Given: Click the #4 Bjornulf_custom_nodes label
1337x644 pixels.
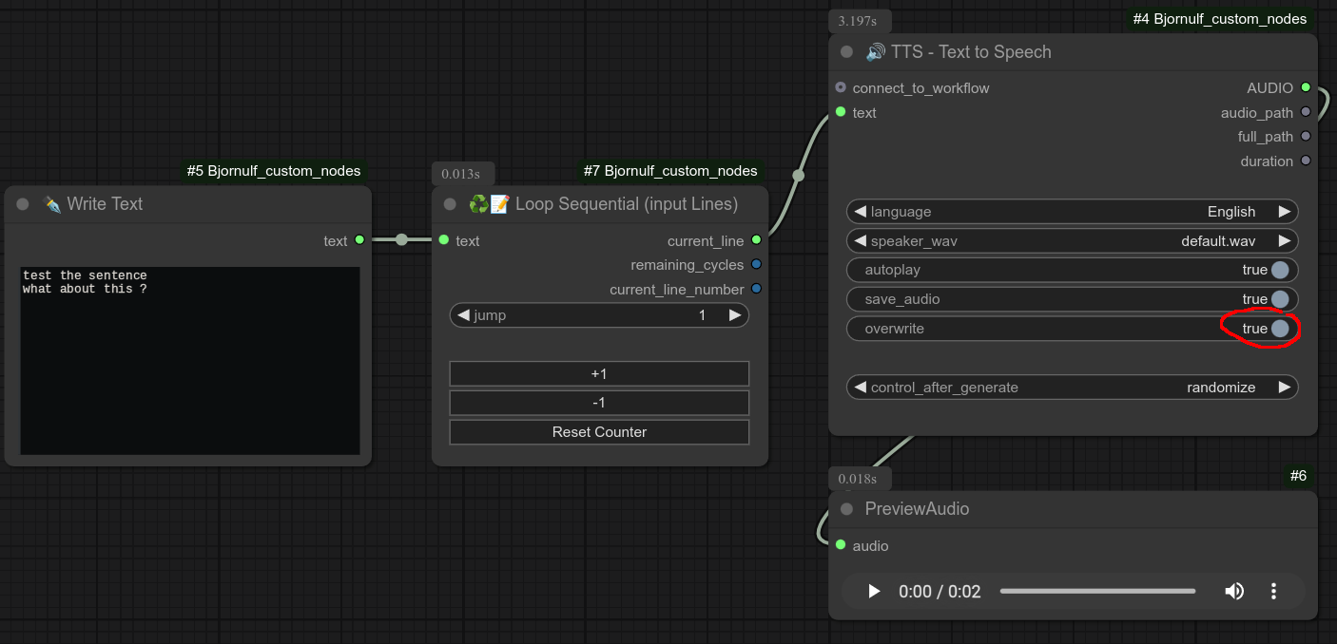Looking at the screenshot, I should (x=1218, y=18).
